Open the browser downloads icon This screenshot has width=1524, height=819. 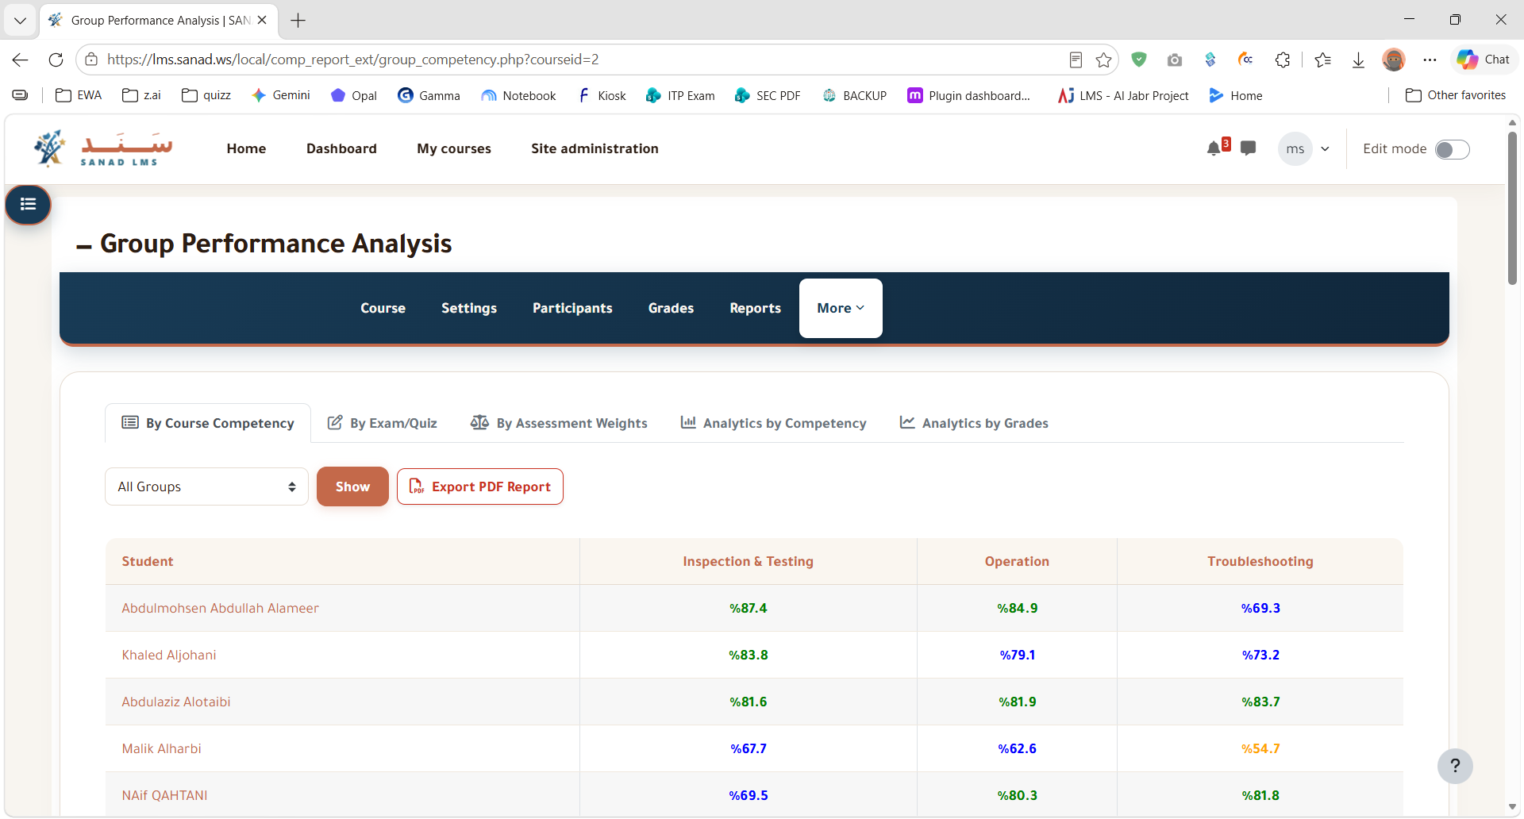[1358, 60]
